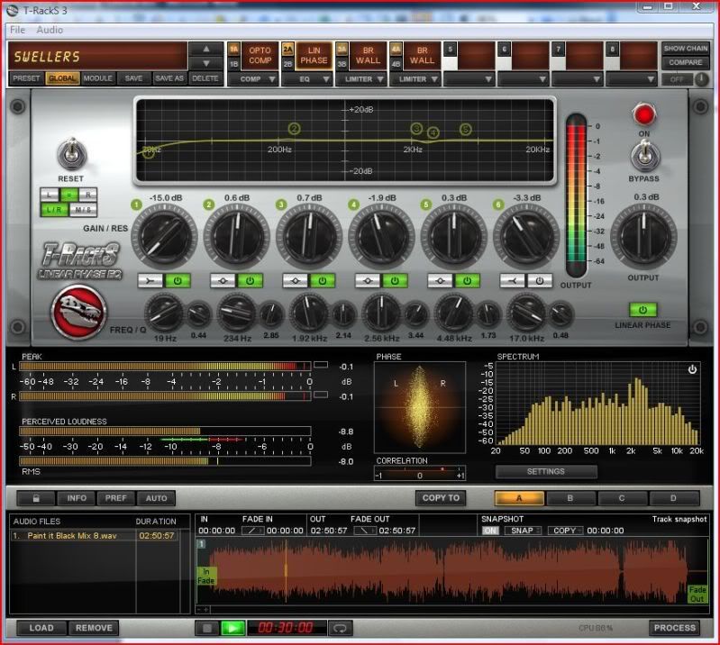
Task: Click the SHOW CHAIN button
Action: (x=685, y=49)
